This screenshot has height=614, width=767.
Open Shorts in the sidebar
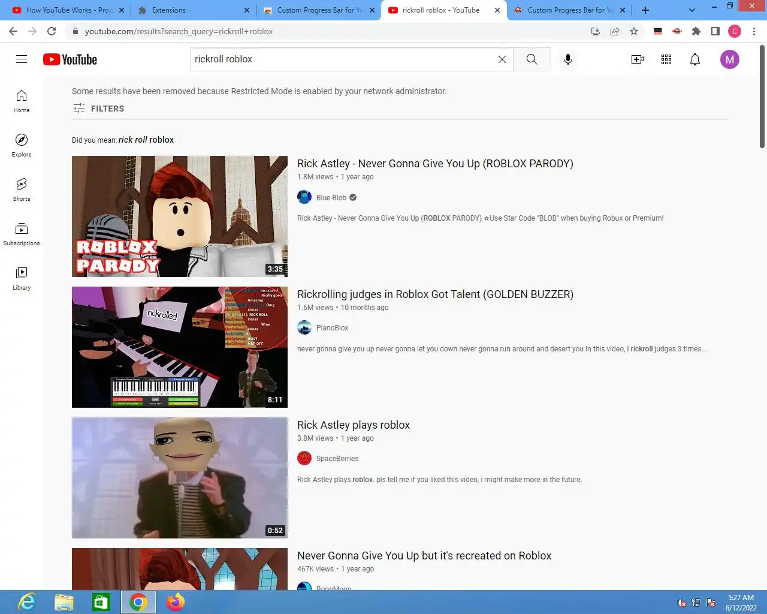tap(22, 190)
